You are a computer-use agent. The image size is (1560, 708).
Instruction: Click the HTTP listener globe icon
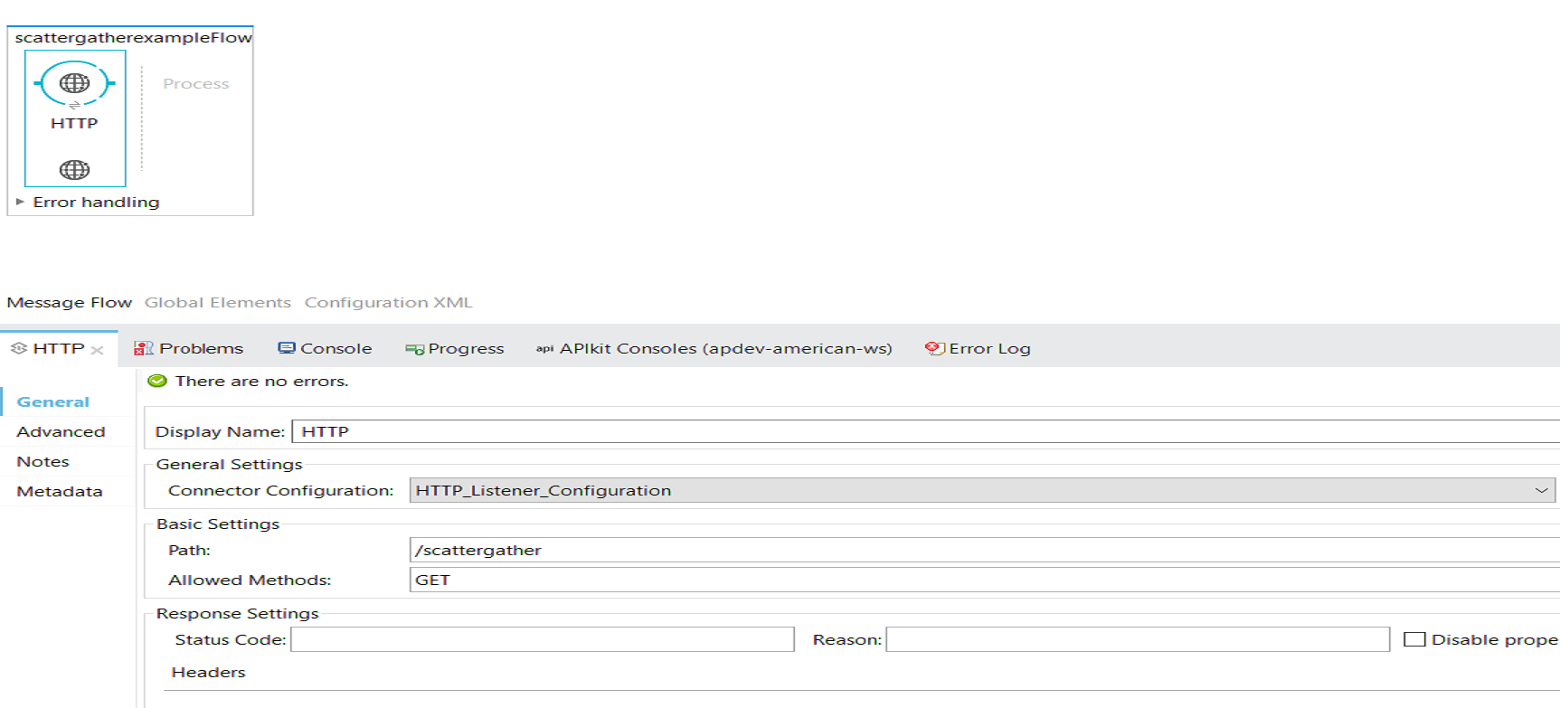click(74, 83)
